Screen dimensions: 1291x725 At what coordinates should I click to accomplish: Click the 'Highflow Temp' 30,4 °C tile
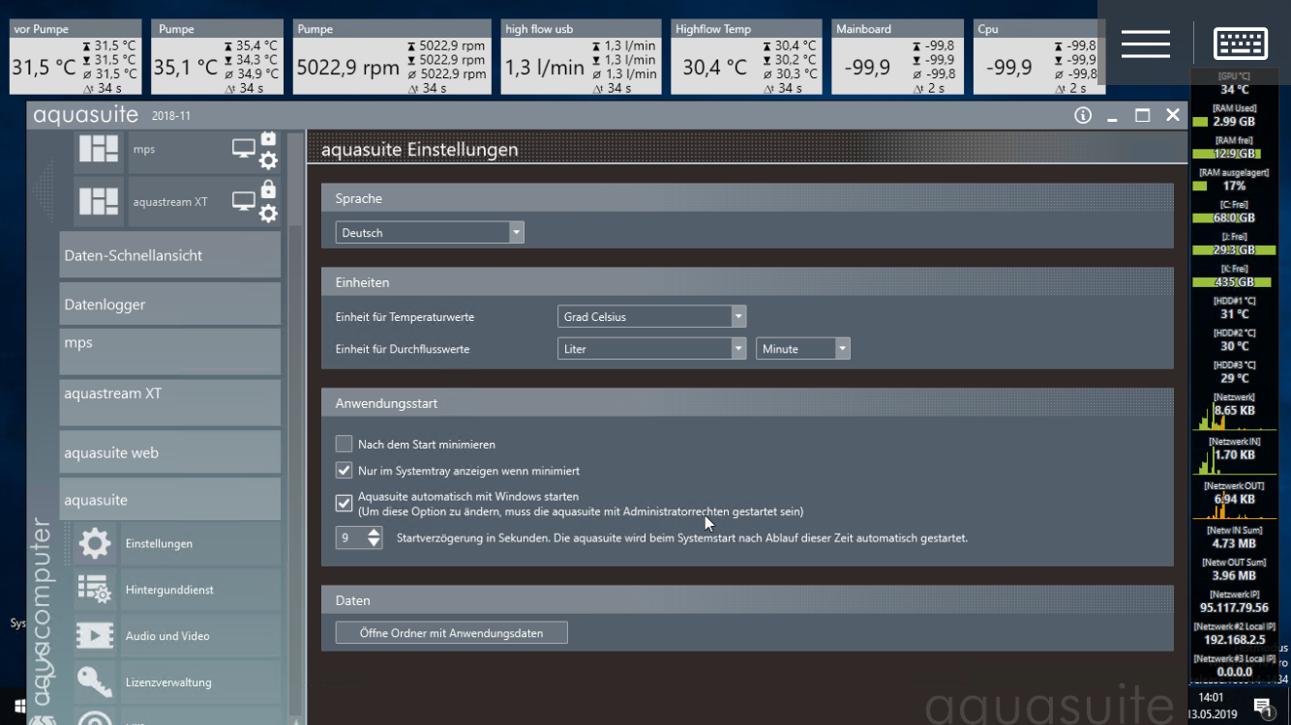746,58
